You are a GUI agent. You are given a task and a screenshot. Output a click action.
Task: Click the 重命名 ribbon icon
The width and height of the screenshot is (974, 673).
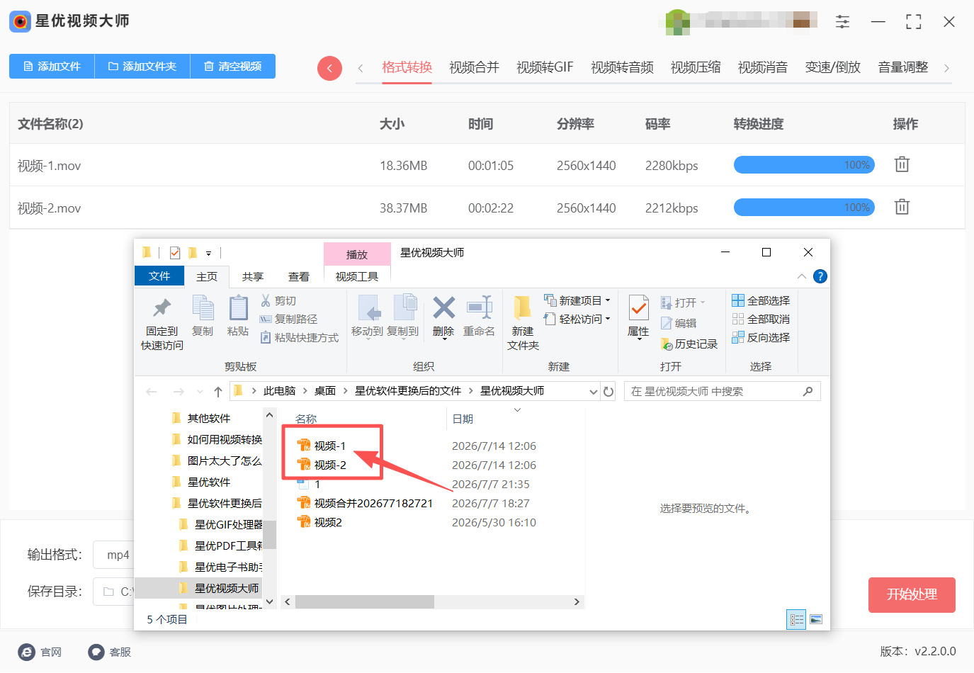[480, 308]
